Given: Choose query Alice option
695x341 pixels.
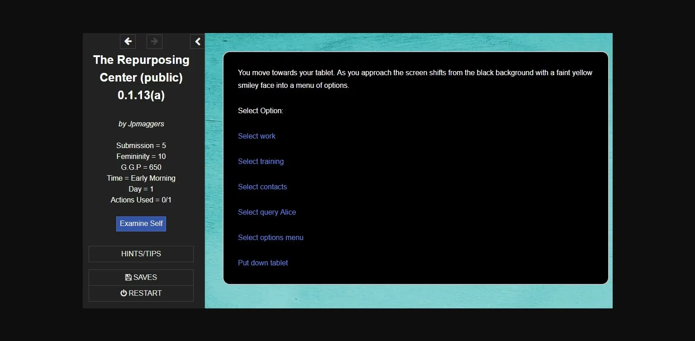Looking at the screenshot, I should [x=267, y=212].
